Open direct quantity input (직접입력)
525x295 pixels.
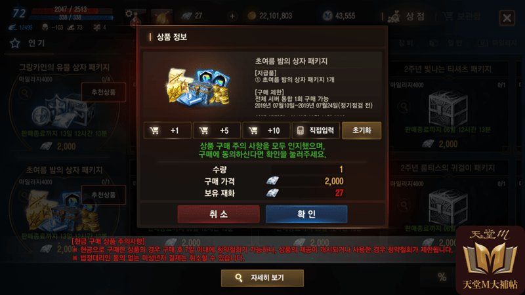click(316, 130)
